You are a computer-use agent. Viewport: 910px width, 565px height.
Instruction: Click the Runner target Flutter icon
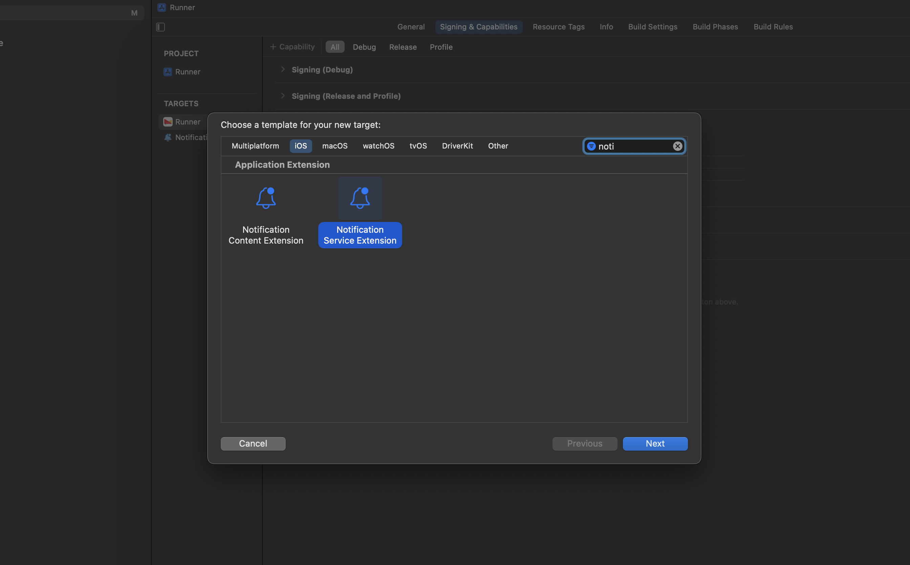(168, 122)
